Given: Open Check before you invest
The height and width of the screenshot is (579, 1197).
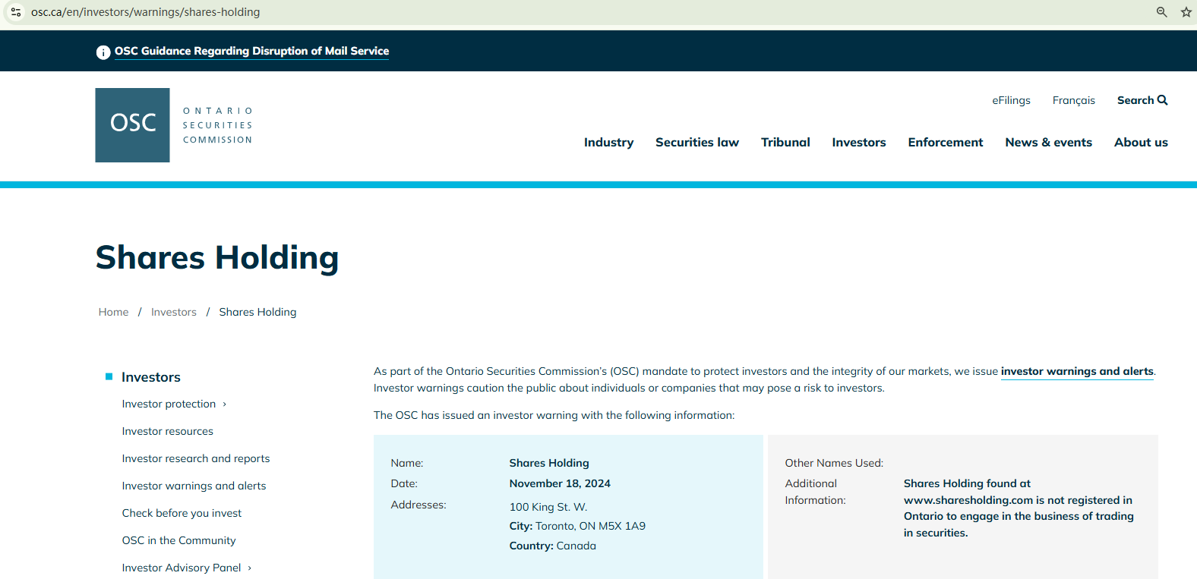Looking at the screenshot, I should point(182,514).
